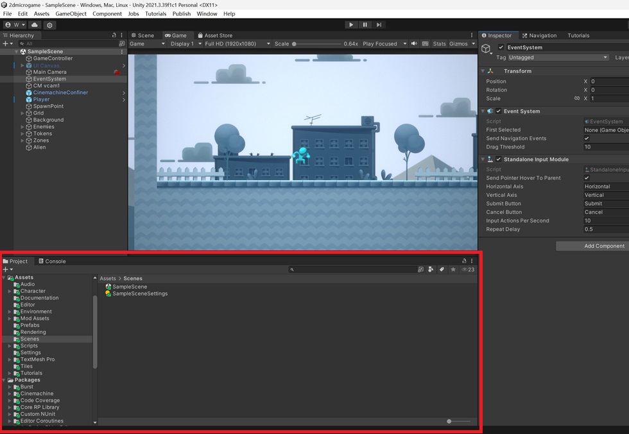Click Assets in the breadcrumb path

[x=108, y=278]
